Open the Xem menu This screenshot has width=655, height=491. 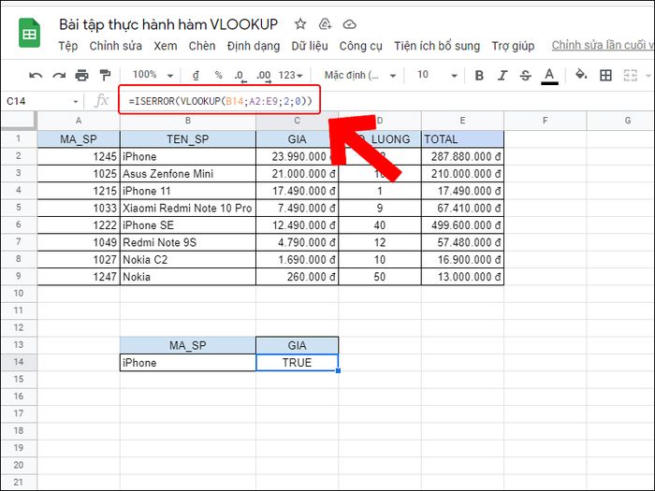(166, 46)
